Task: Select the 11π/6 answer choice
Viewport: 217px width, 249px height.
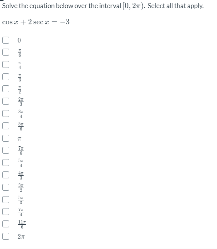Action: (6, 224)
